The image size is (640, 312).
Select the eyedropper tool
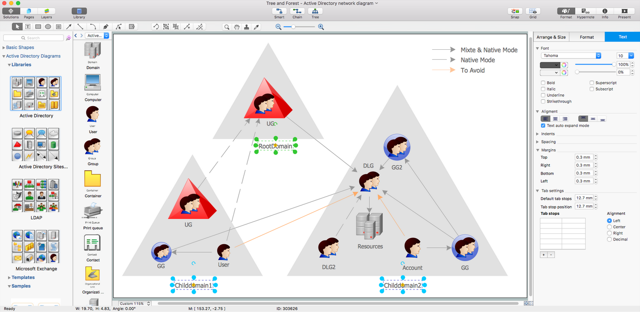coord(257,27)
